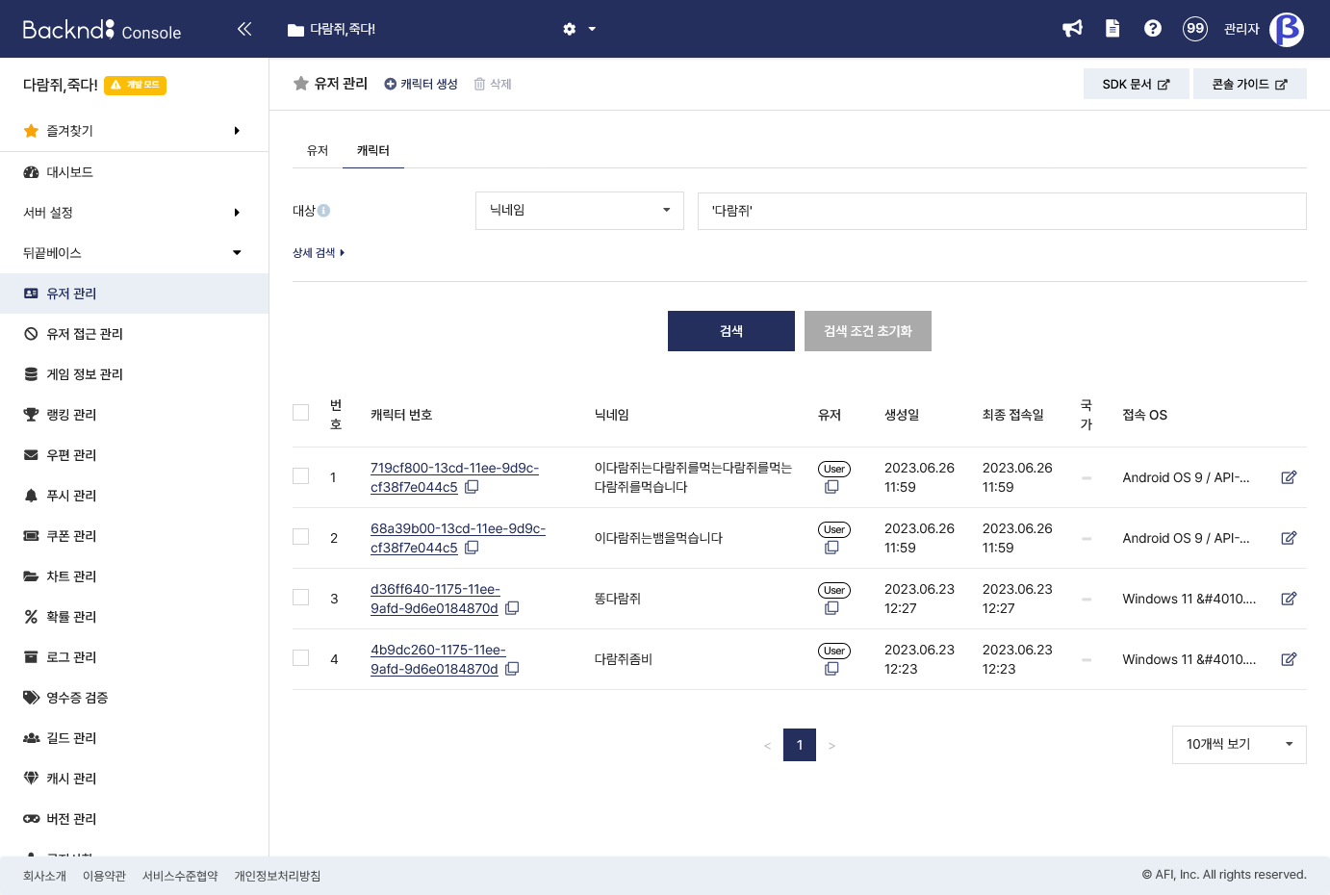Check the box for the 똥다람쥐 row
Image resolution: width=1330 pixels, height=895 pixels.
301,598
